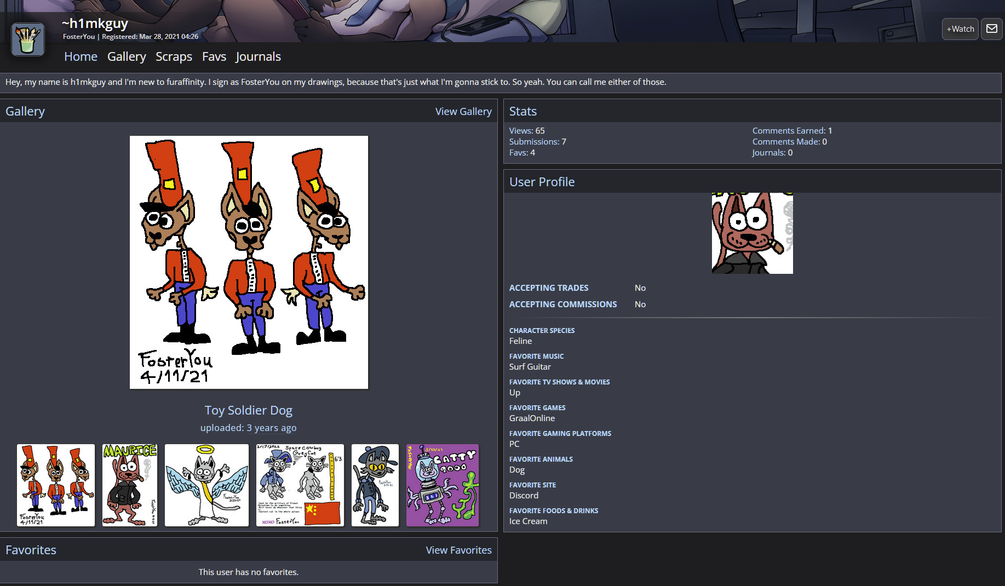Open the envelope note message icon
Viewport: 1005px width, 586px height.
click(991, 28)
